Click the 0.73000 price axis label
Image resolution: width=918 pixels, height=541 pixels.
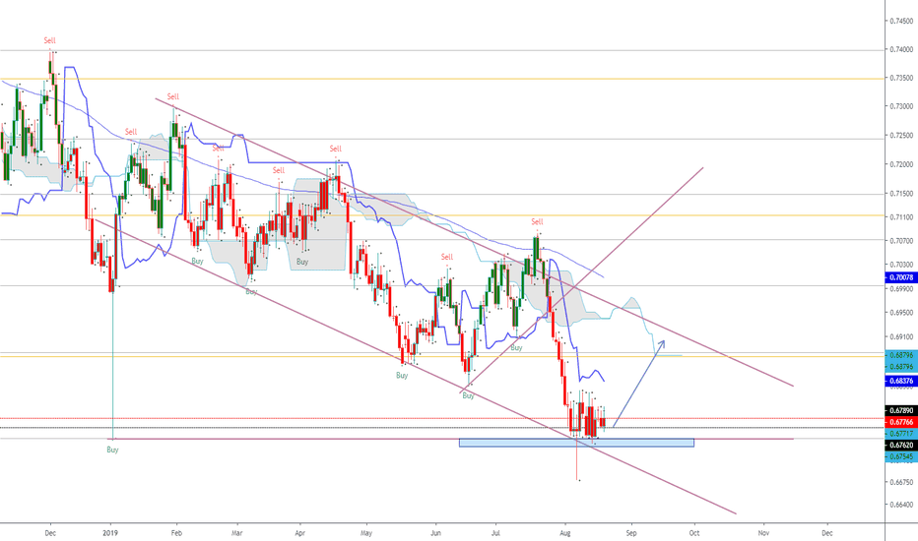point(901,106)
